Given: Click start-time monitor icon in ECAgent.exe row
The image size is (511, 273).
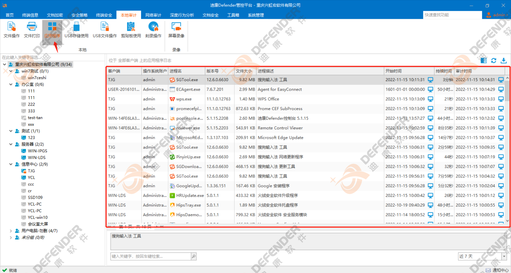Looking at the screenshot, I should [430, 89].
